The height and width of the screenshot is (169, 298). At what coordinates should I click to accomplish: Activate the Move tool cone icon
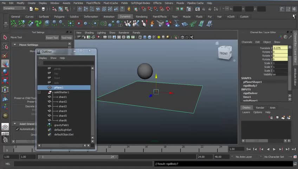(x=5, y=64)
